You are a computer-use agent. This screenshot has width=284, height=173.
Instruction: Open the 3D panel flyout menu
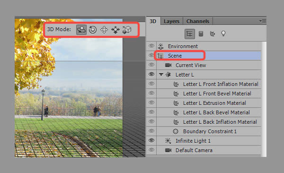(263, 21)
